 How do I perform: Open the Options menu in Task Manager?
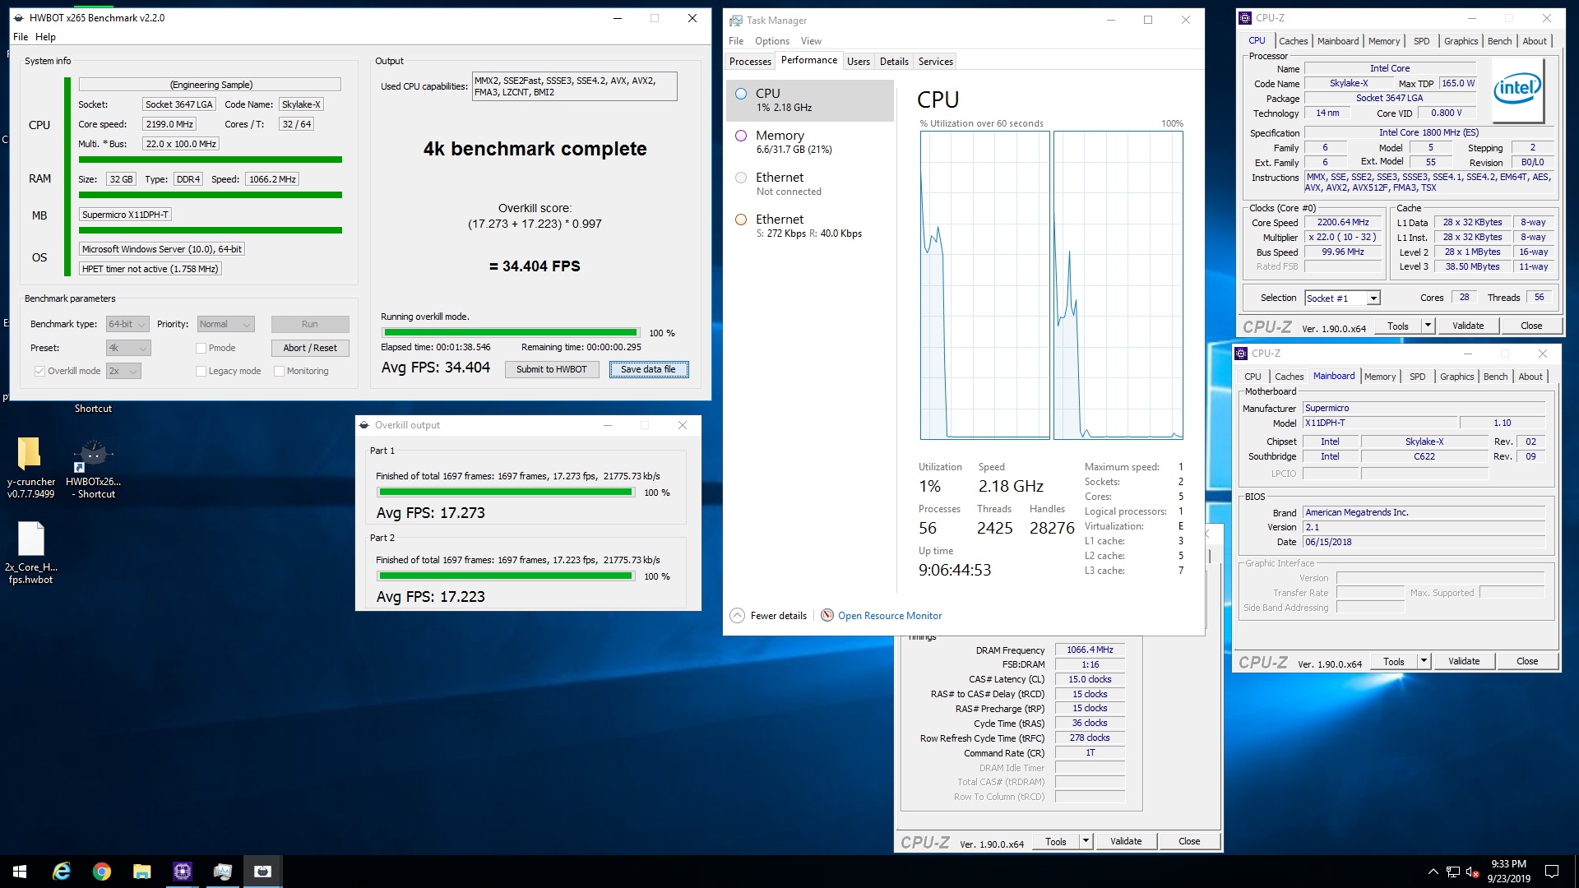tap(771, 41)
